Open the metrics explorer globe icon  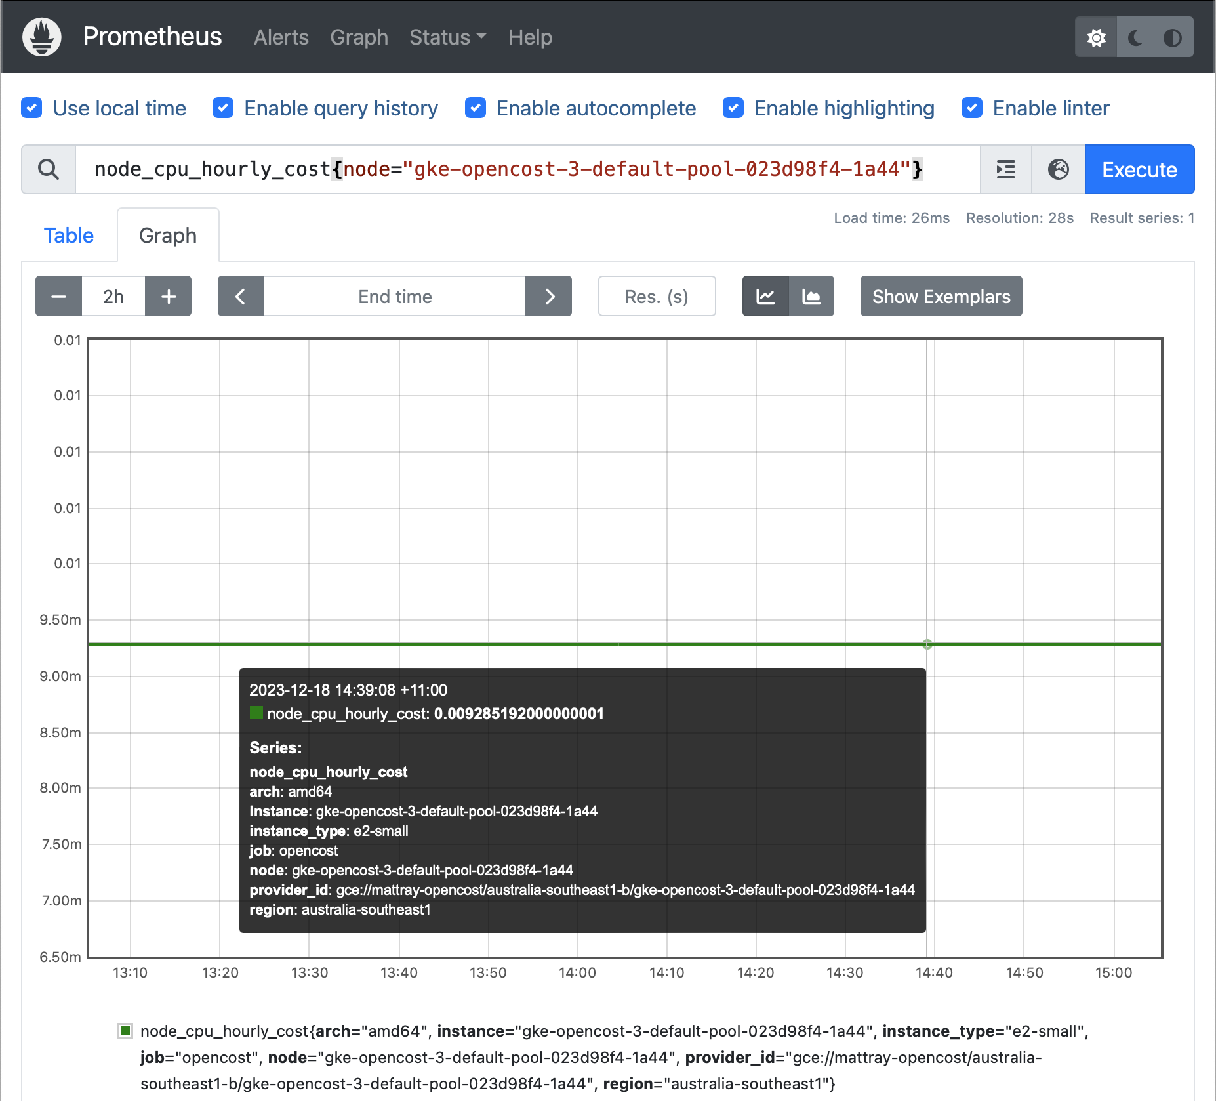1058,169
